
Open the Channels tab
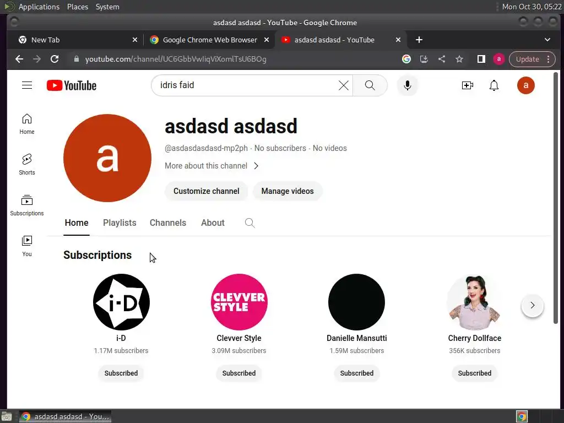pyautogui.click(x=168, y=223)
